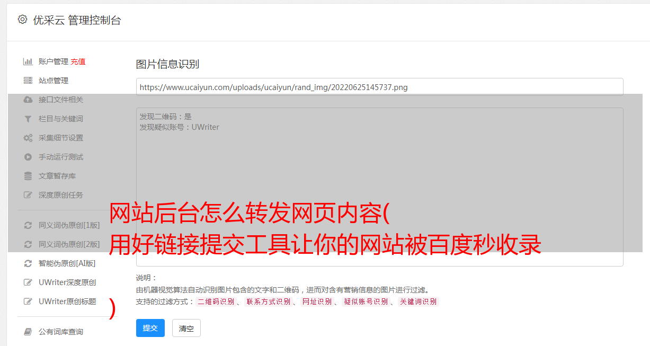This screenshot has width=650, height=346.
Task: Click the 说明： label
Action: tap(147, 278)
